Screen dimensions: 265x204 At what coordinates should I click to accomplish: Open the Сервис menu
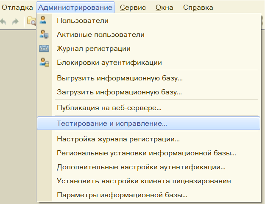pos(133,8)
